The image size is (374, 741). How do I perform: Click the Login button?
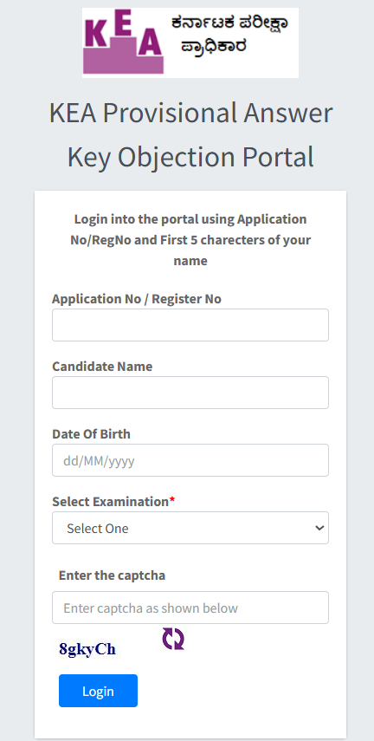[98, 691]
